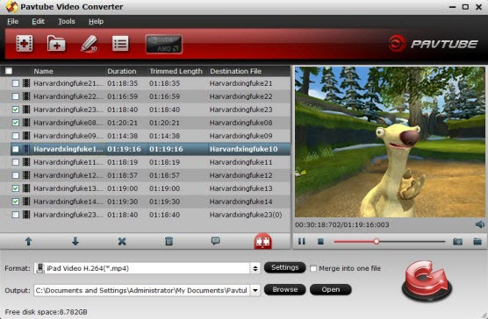Click the Add from Folder icon

tap(56, 43)
